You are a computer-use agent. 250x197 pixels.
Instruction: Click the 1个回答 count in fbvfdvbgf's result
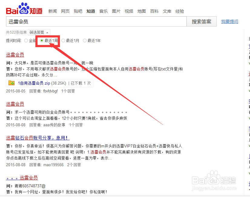point(68,91)
